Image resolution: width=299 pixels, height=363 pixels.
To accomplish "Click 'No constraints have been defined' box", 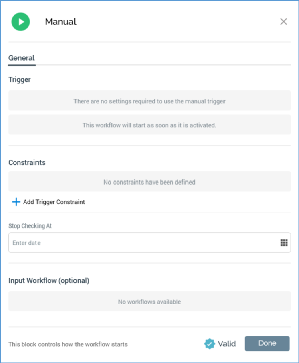I will [x=149, y=181].
